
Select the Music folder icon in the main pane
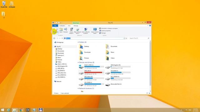pos(107,52)
